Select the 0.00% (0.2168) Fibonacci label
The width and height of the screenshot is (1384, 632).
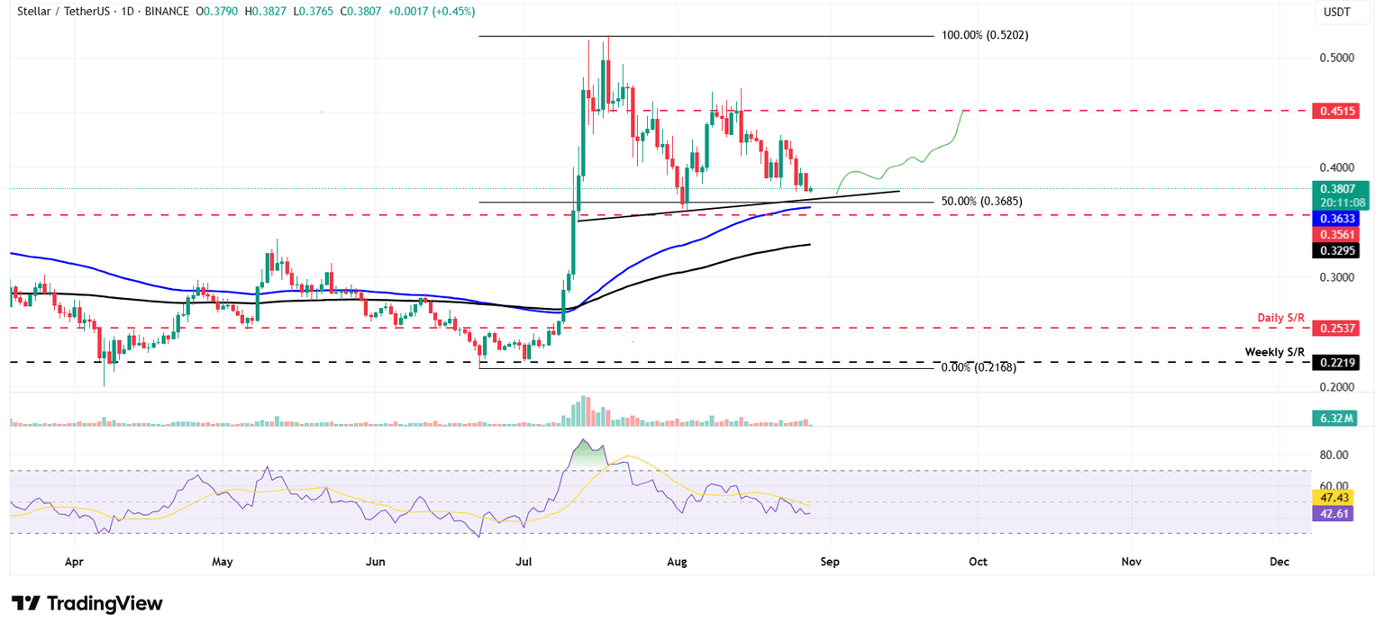coord(979,367)
